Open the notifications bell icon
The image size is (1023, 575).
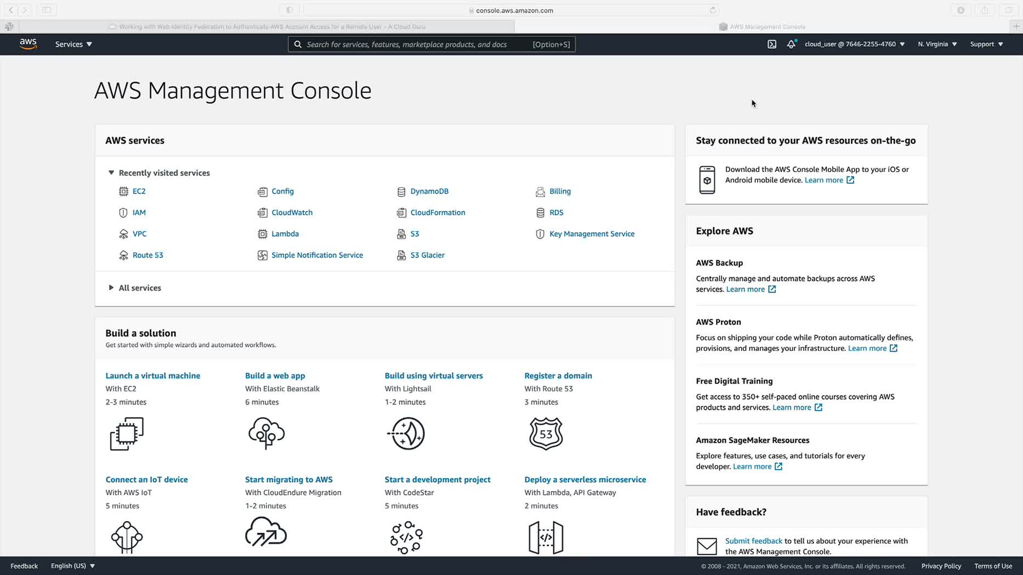click(791, 44)
